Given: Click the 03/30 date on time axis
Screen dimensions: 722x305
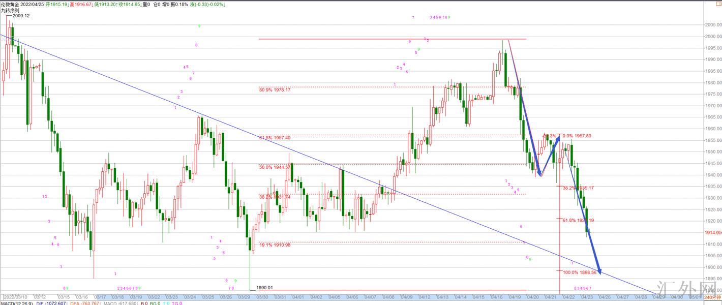Looking at the screenshot, I should (x=262, y=297).
